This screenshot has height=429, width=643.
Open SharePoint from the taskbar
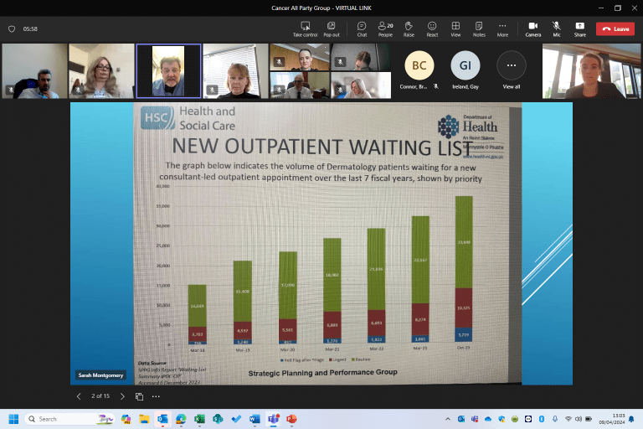coord(218,419)
